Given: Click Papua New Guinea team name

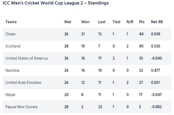Looking at the screenshot, I should click(x=21, y=107).
